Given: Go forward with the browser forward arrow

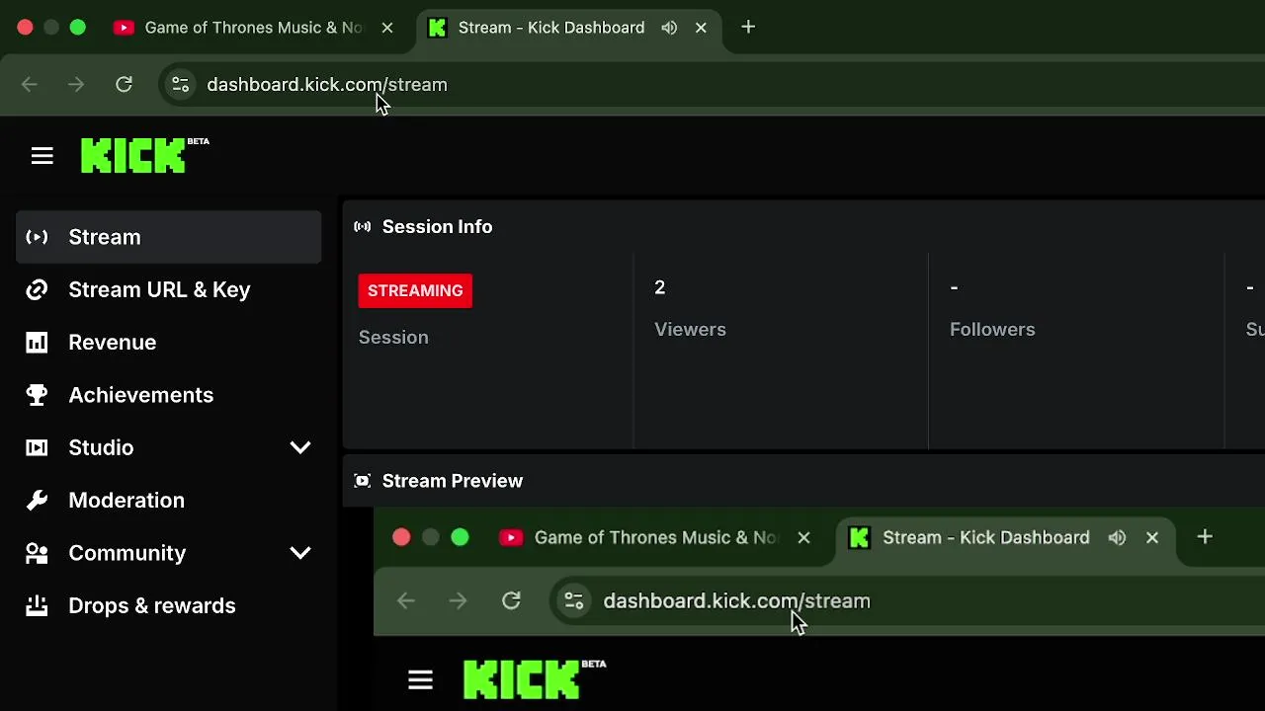Looking at the screenshot, I should click(x=76, y=85).
